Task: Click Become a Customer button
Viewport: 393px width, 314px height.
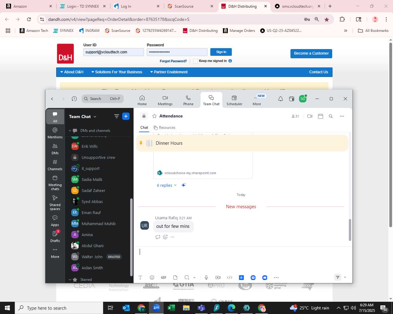Action: pos(311,53)
